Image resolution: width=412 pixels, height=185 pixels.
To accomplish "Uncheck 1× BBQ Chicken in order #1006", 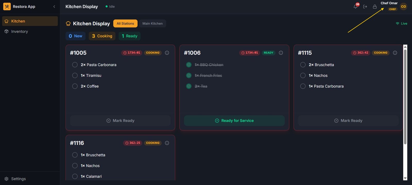I will (189, 65).
